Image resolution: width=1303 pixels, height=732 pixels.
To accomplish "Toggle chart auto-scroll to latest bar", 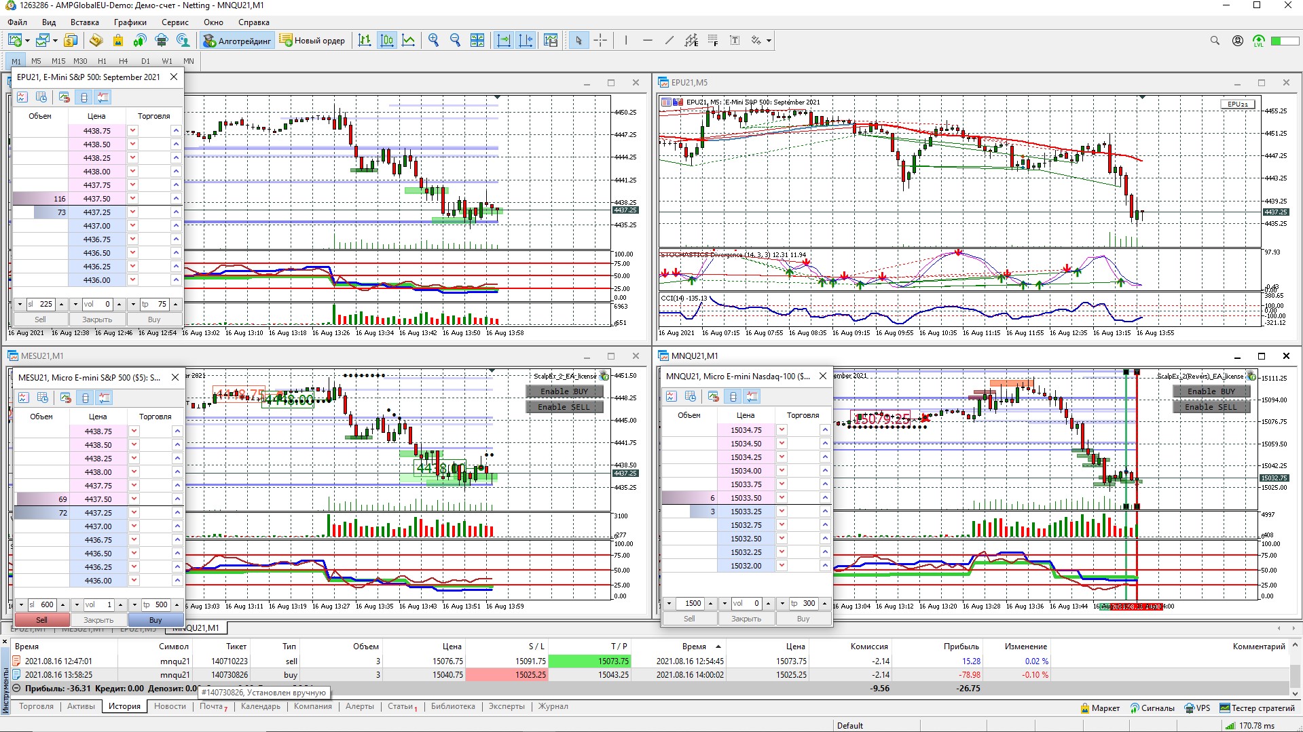I will 504,41.
